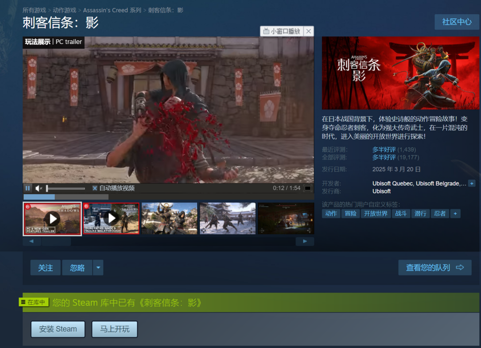481x348 pixels.
Task: Select the 战斗 tag
Action: coord(401,214)
